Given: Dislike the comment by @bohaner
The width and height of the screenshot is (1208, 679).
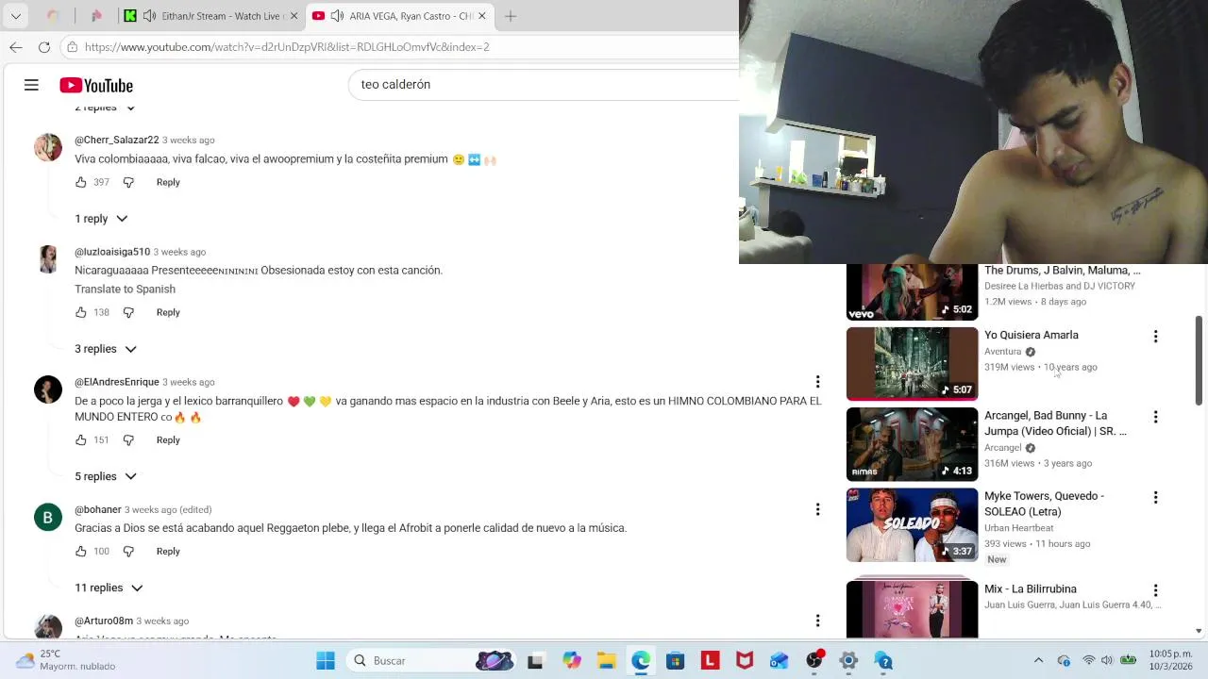Looking at the screenshot, I should (128, 551).
